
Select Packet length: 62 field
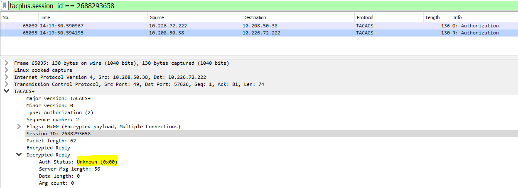[51, 141]
